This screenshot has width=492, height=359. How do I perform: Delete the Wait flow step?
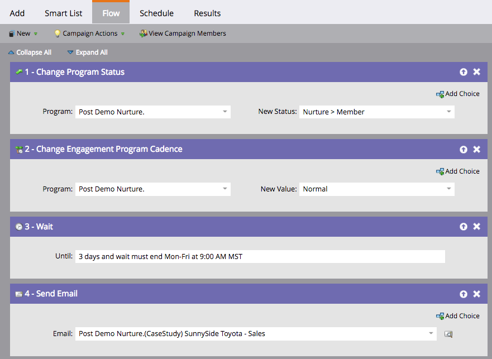click(x=476, y=227)
